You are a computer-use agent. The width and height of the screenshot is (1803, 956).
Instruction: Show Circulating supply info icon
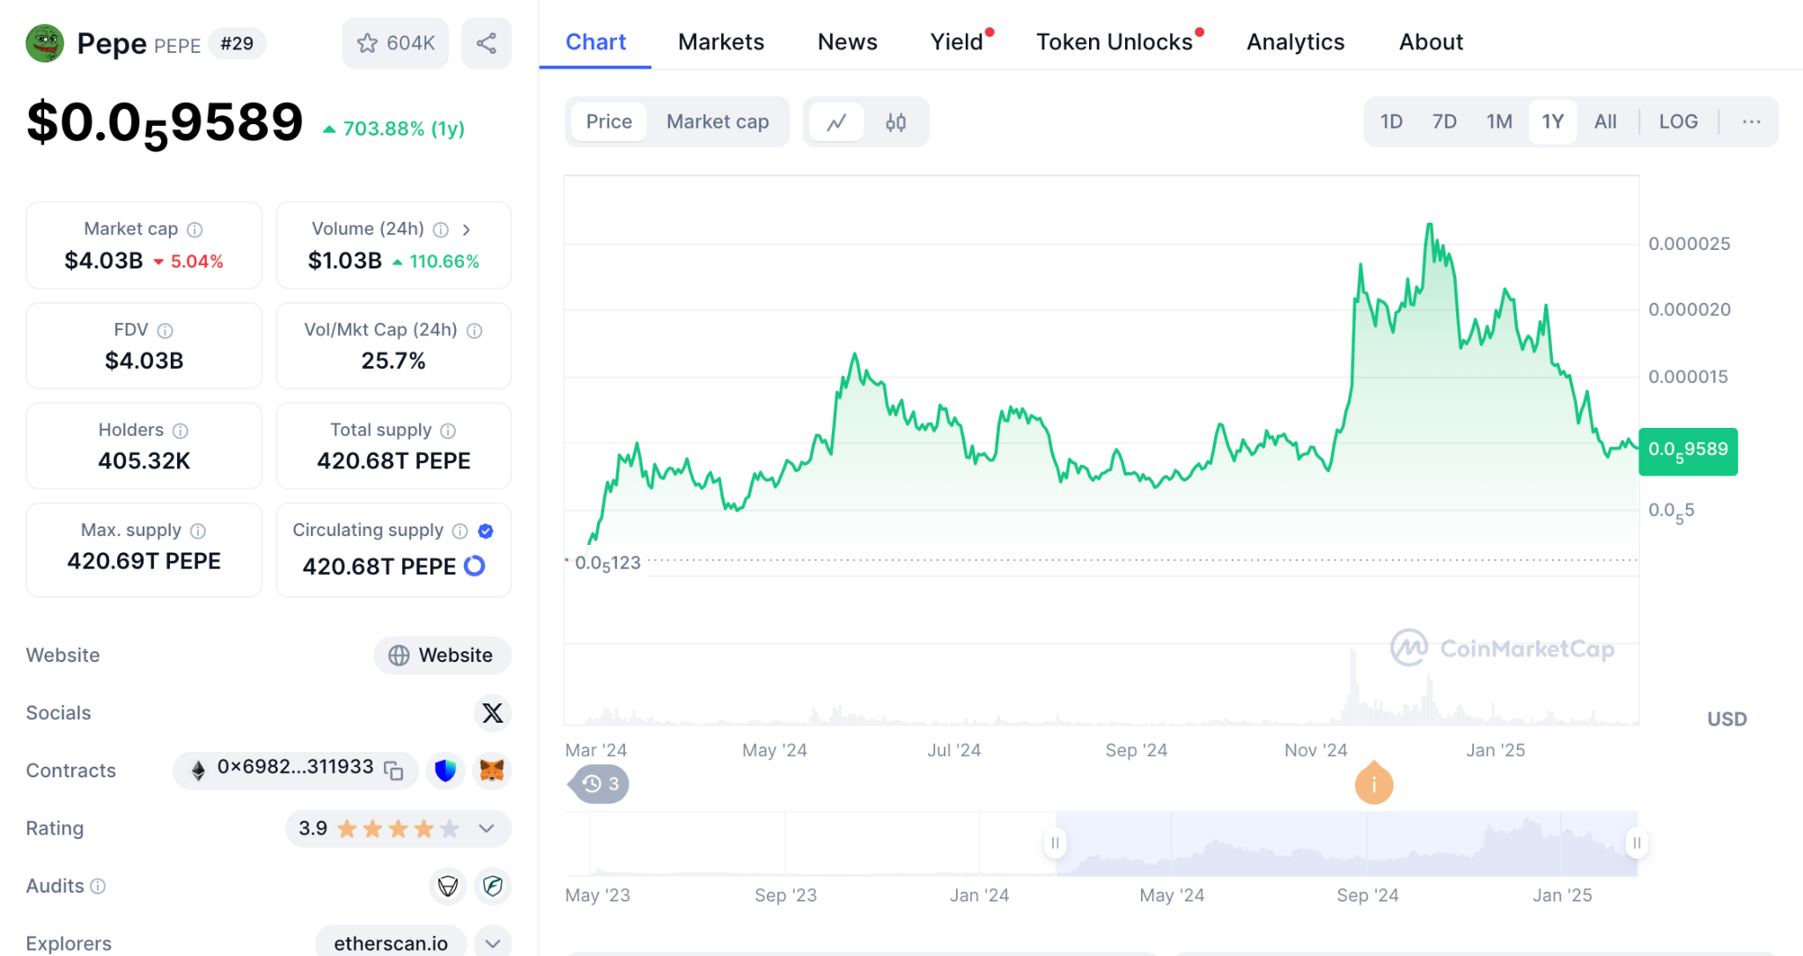(460, 531)
